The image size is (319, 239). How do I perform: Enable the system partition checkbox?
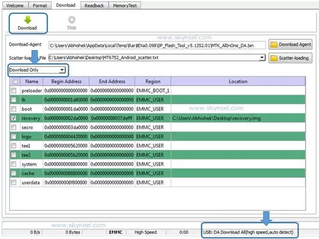pos(14,164)
